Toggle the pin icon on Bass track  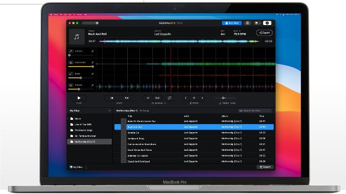(x=93, y=74)
